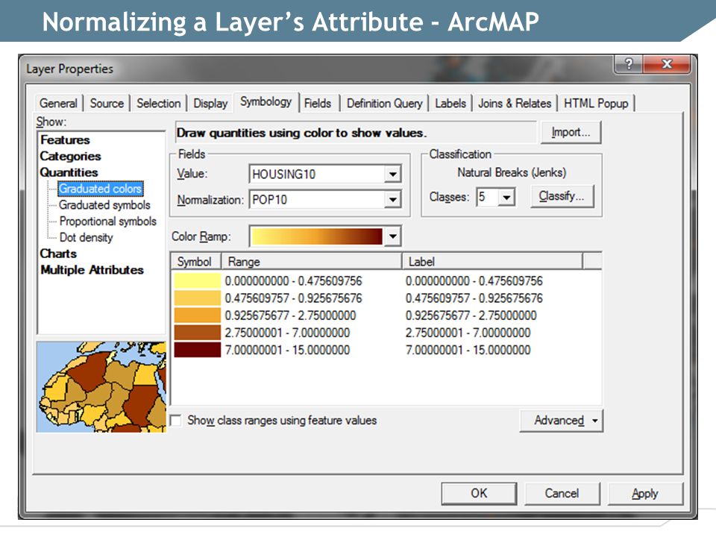Click the Label column header
Image resolution: width=716 pixels, height=537 pixels.
pos(492,262)
